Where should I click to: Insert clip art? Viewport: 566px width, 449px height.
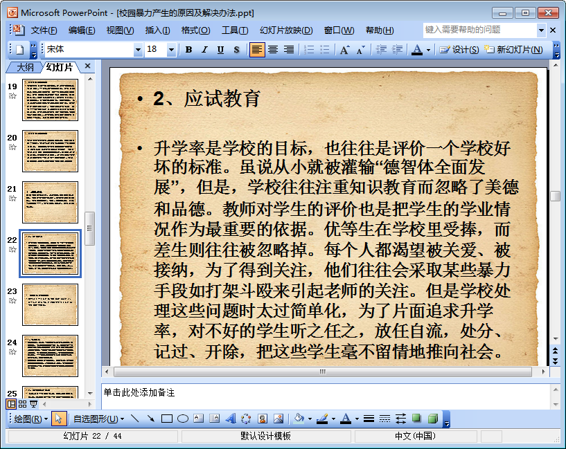tap(263, 419)
